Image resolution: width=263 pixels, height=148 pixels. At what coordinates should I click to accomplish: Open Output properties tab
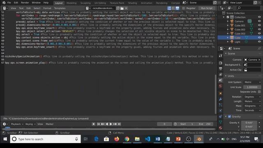[x=221, y=69]
